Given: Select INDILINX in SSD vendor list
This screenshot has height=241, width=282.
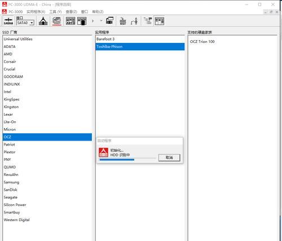Looking at the screenshot, I should (x=47, y=84).
